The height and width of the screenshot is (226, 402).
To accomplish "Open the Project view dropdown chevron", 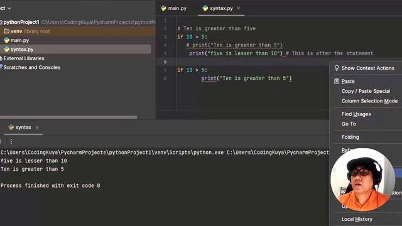I will (9, 8).
